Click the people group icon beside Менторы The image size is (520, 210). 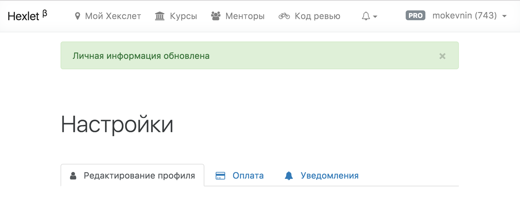216,16
